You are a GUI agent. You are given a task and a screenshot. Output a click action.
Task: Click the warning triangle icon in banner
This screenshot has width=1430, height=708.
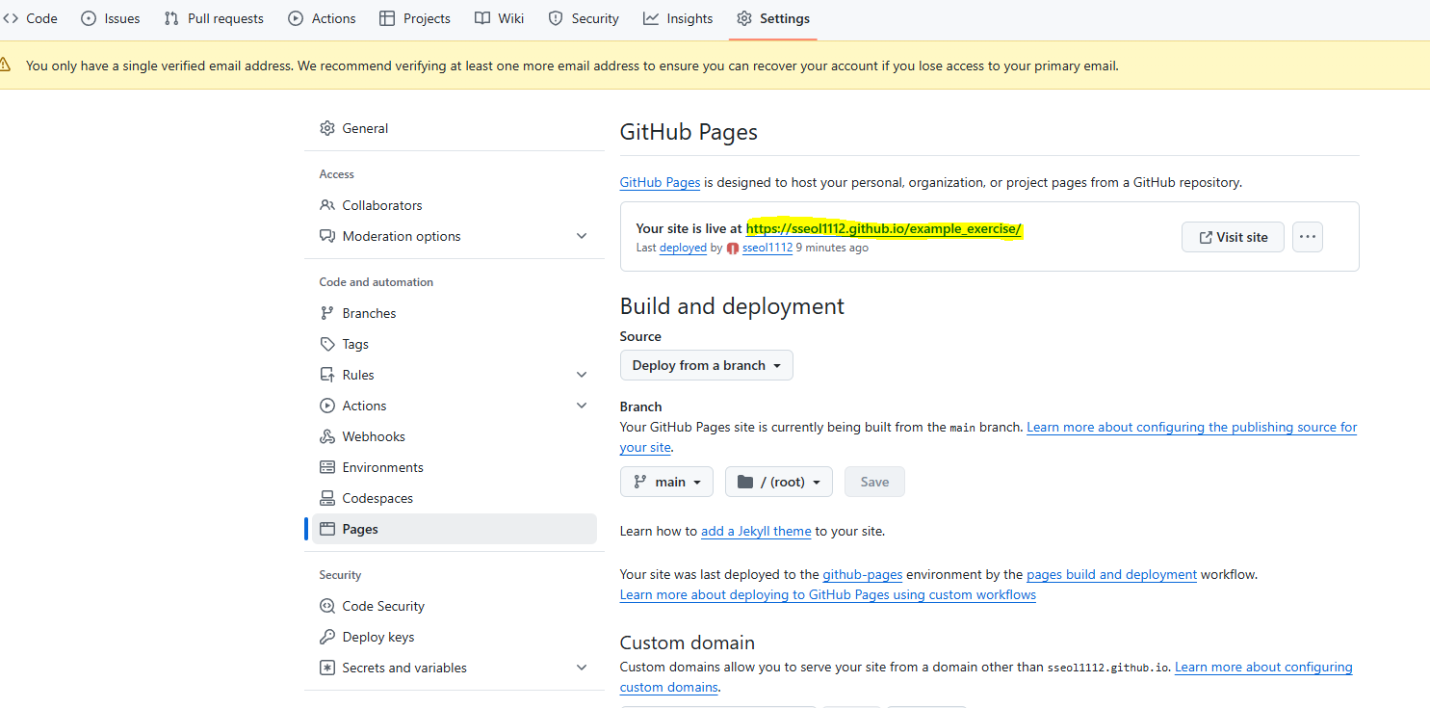(6, 66)
